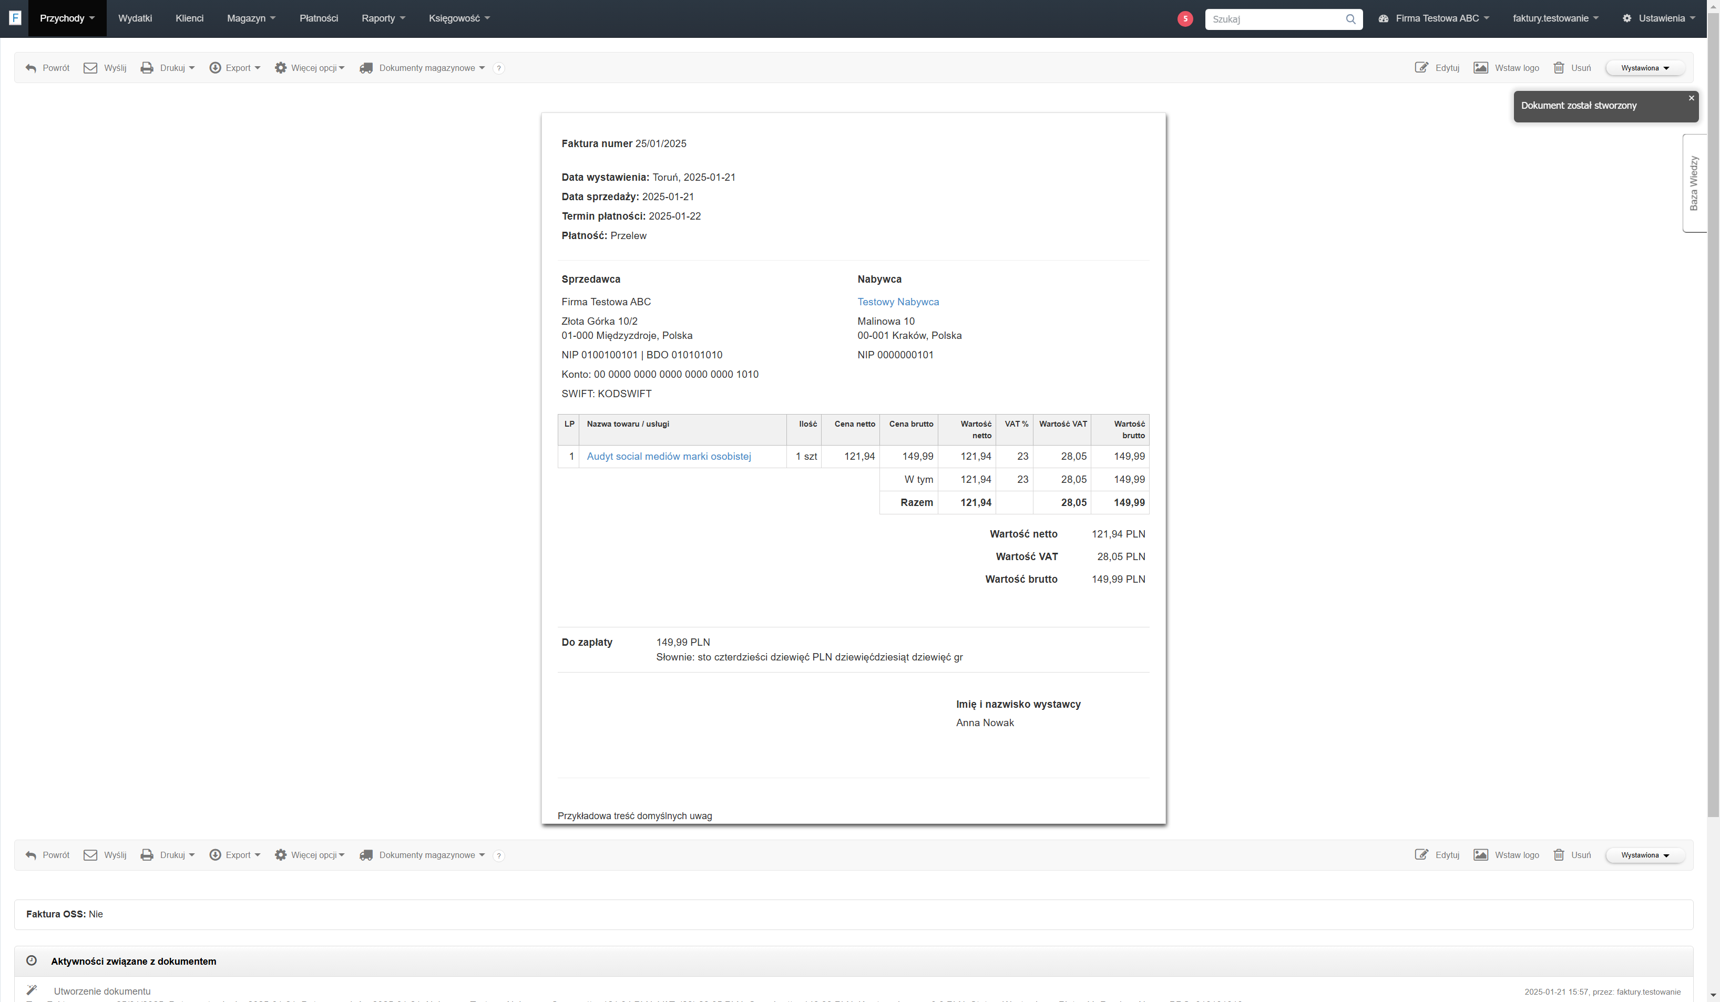
Task: Click the pencil icon beside Utworzenie dokumentu
Action: tap(32, 990)
